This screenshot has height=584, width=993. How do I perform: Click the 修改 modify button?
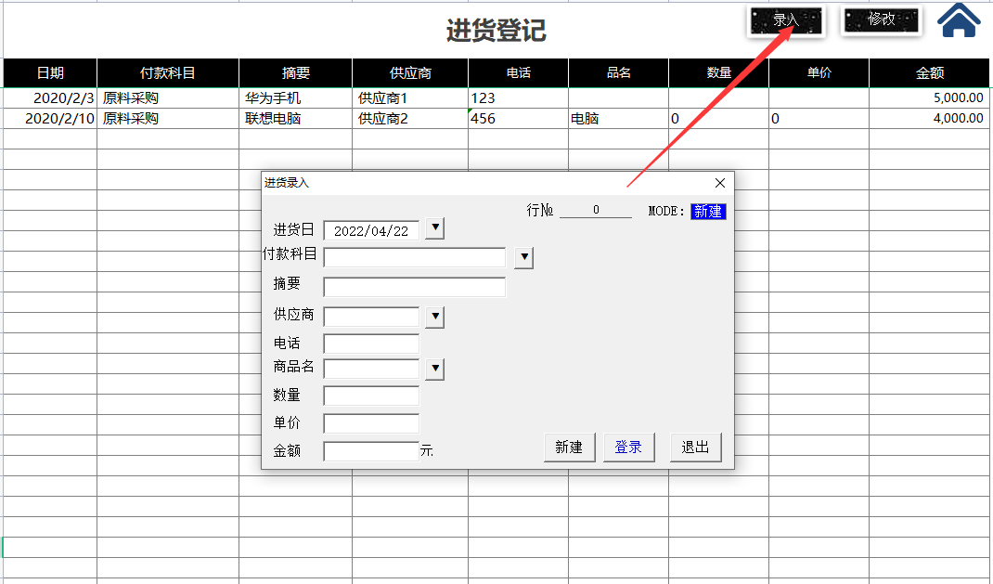click(880, 19)
